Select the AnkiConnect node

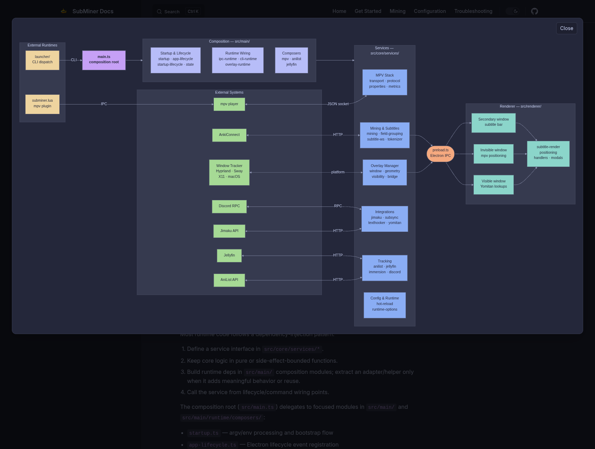tap(229, 135)
